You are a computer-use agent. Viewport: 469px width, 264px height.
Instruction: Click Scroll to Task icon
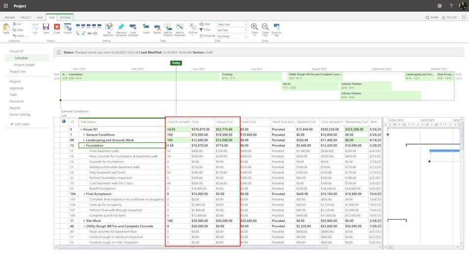point(276,27)
